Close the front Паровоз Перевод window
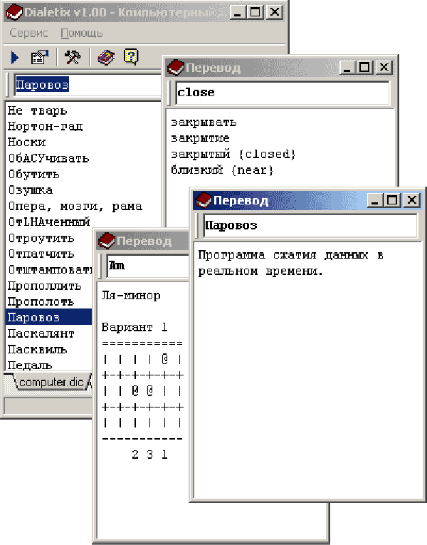 coord(412,200)
